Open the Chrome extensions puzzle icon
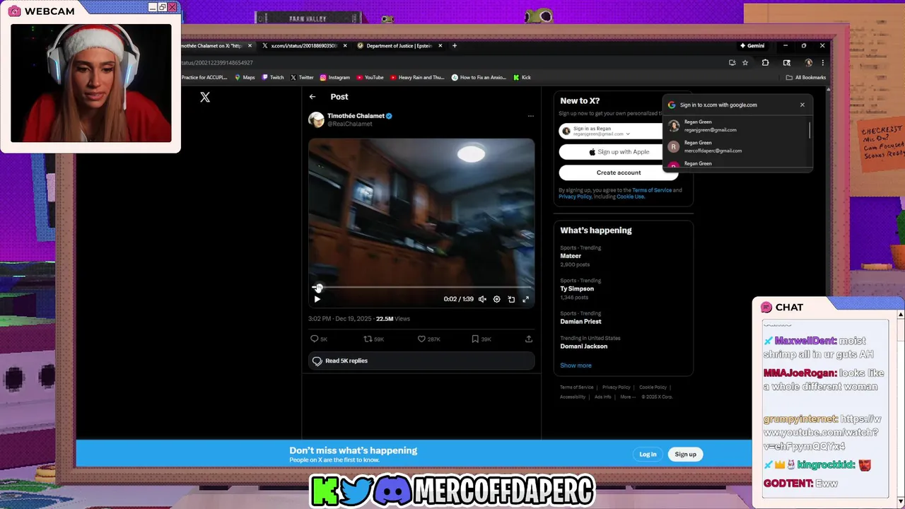 point(765,63)
